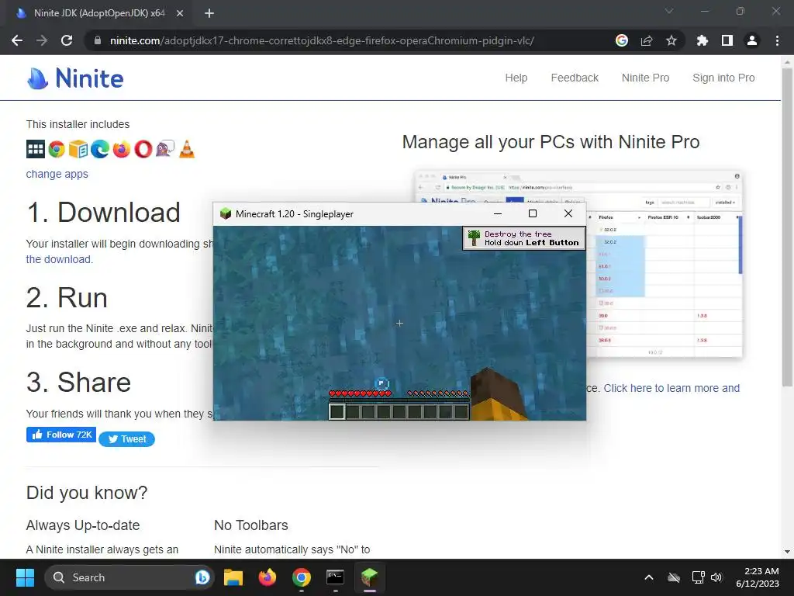This screenshot has width=794, height=596.
Task: Open the Ninite Pro link in the header
Action: (646, 78)
